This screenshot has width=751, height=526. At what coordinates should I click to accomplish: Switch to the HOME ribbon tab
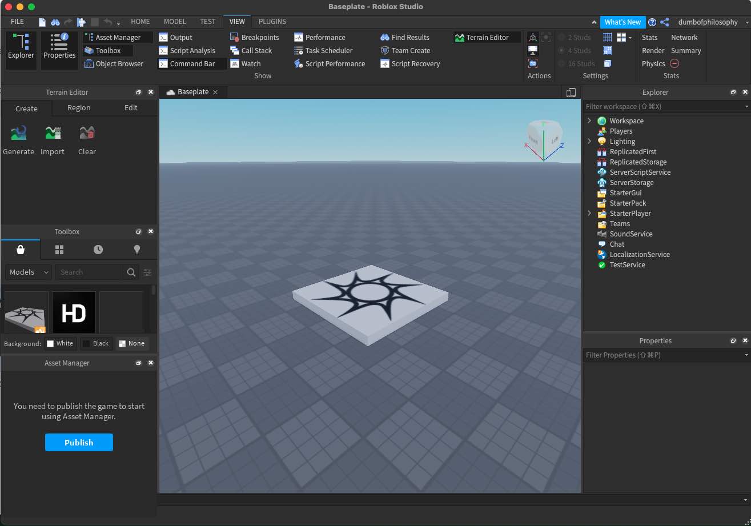[140, 22]
